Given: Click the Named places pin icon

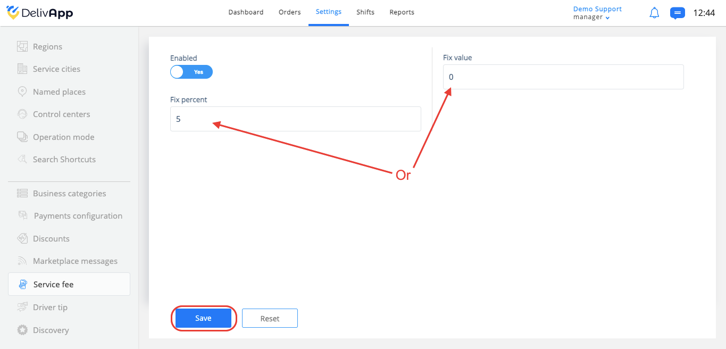Looking at the screenshot, I should pos(22,92).
